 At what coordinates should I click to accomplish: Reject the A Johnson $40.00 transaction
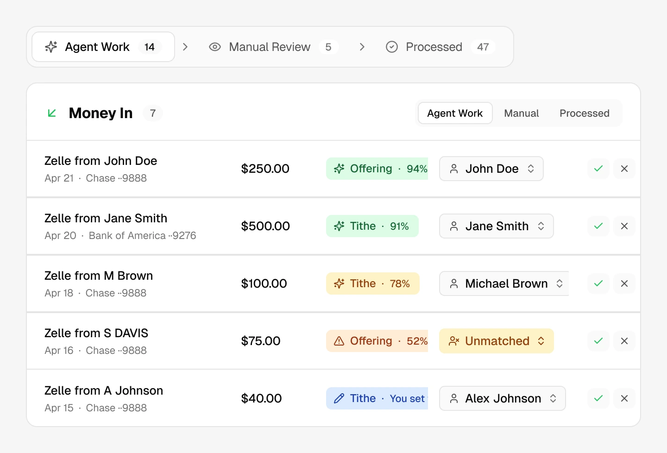624,398
